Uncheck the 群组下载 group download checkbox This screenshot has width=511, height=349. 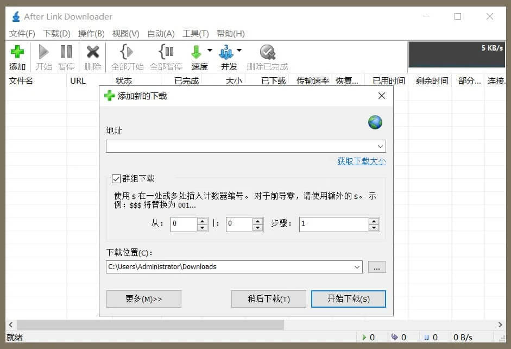pos(116,179)
